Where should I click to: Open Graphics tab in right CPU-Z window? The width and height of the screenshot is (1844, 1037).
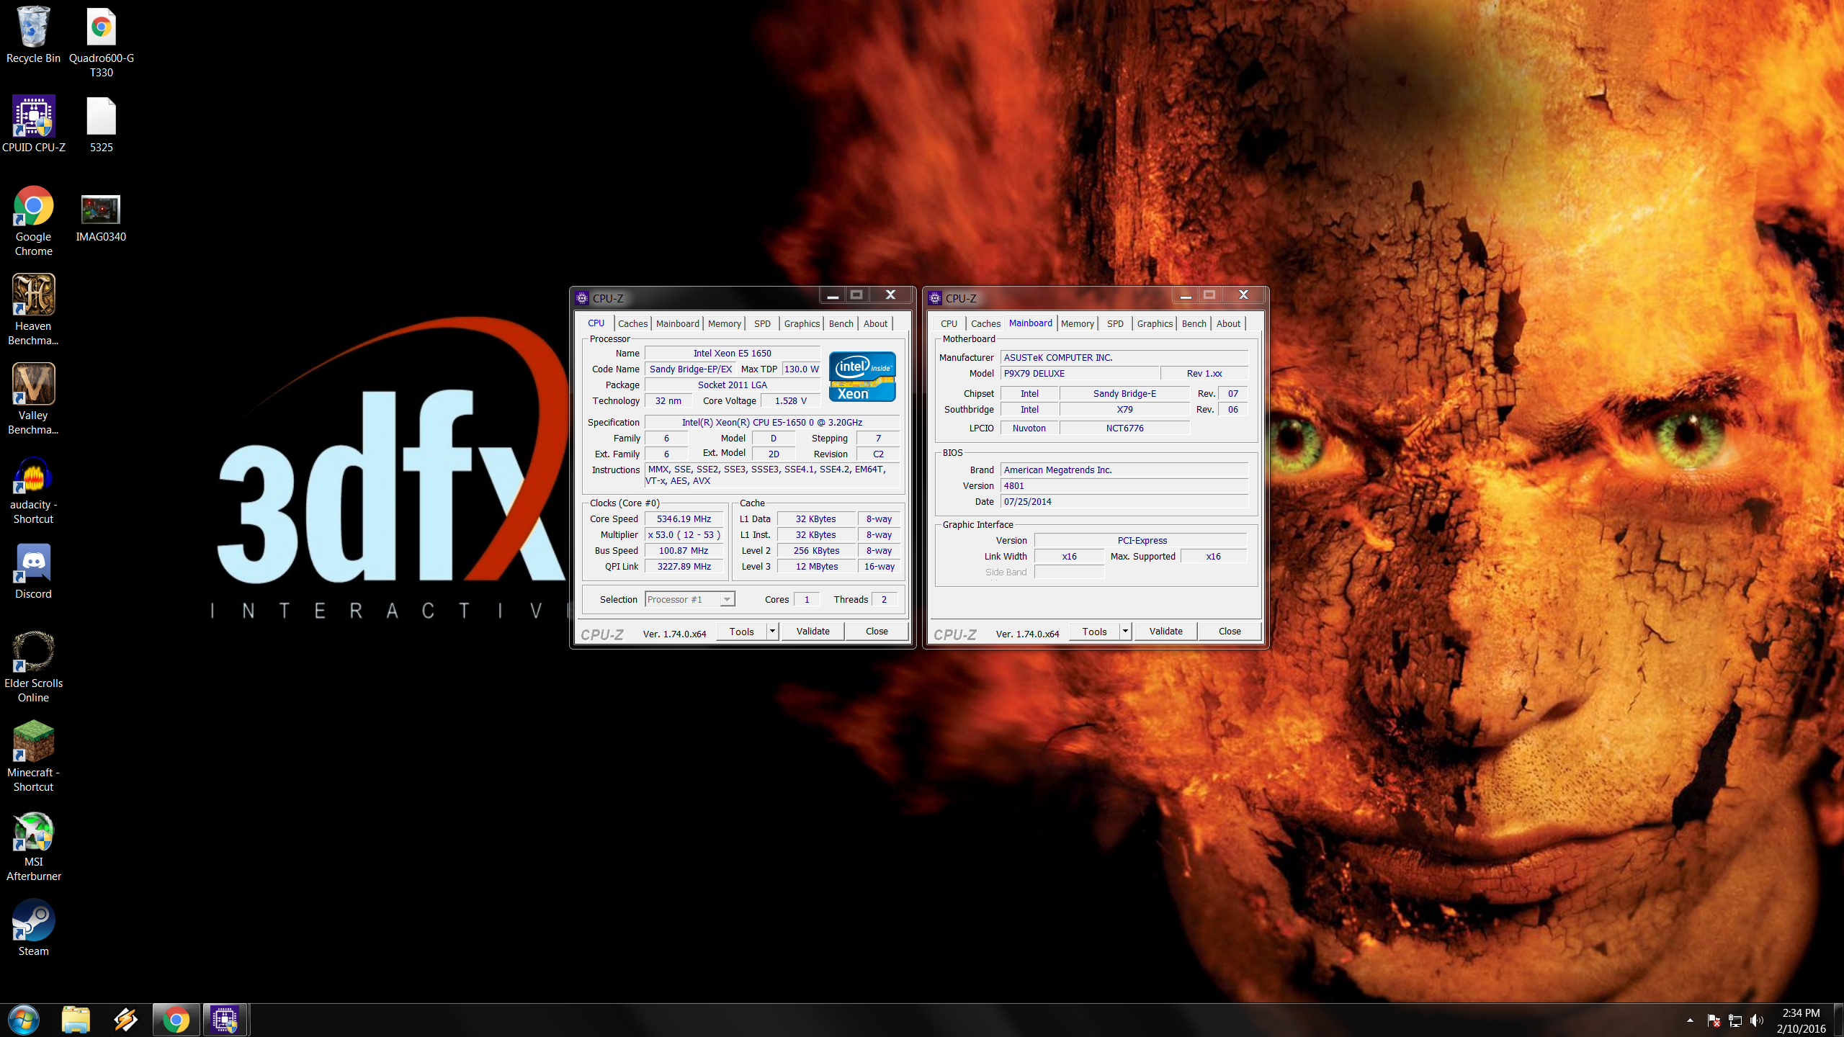point(1155,323)
